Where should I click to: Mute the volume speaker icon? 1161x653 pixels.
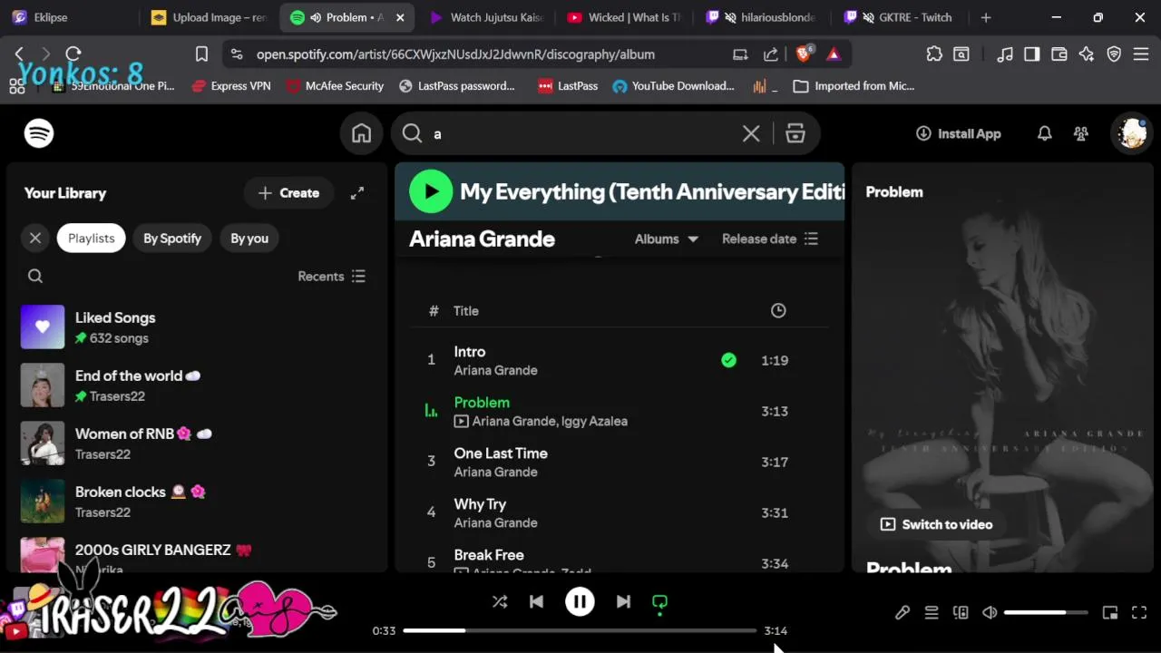[990, 613]
